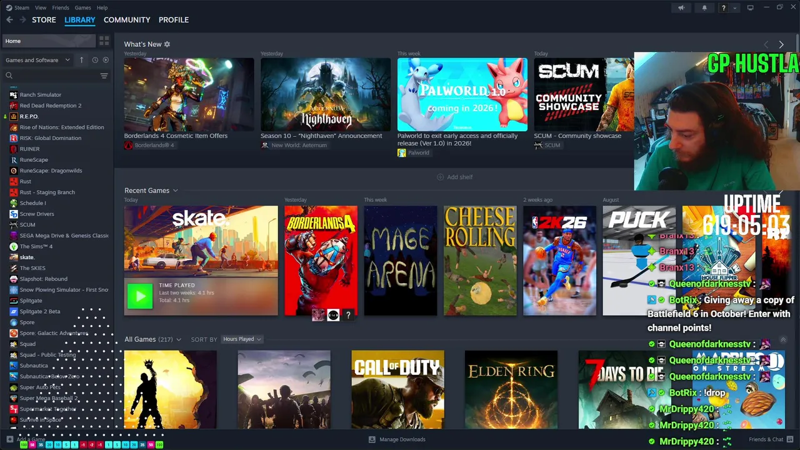Viewport: 800px width, 450px height.
Task: Open the notifications bell
Action: 704,7
